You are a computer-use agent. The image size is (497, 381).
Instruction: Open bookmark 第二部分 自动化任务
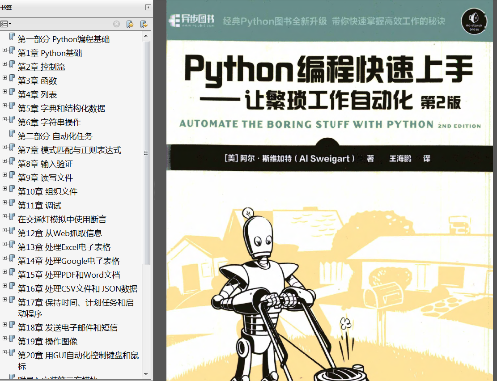click(55, 136)
